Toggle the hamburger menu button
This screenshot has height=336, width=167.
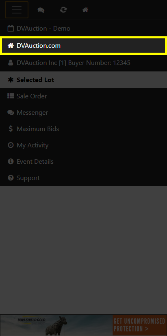click(17, 10)
